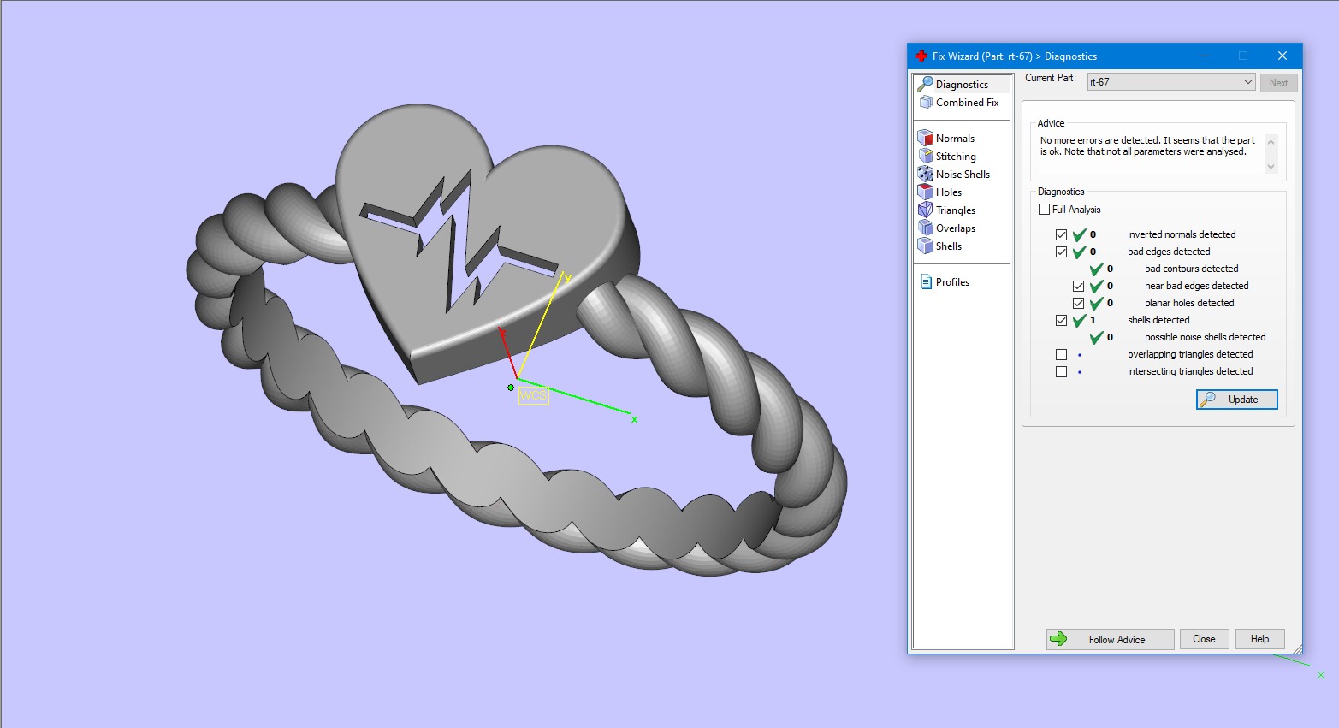Viewport: 1339px width, 728px height.
Task: Uncheck bad edges detected checkbox
Action: coord(1061,252)
